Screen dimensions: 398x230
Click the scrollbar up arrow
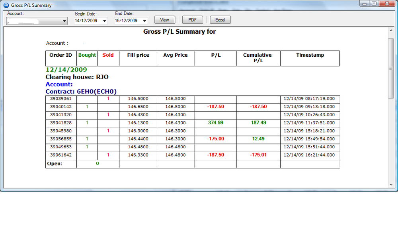click(x=391, y=31)
